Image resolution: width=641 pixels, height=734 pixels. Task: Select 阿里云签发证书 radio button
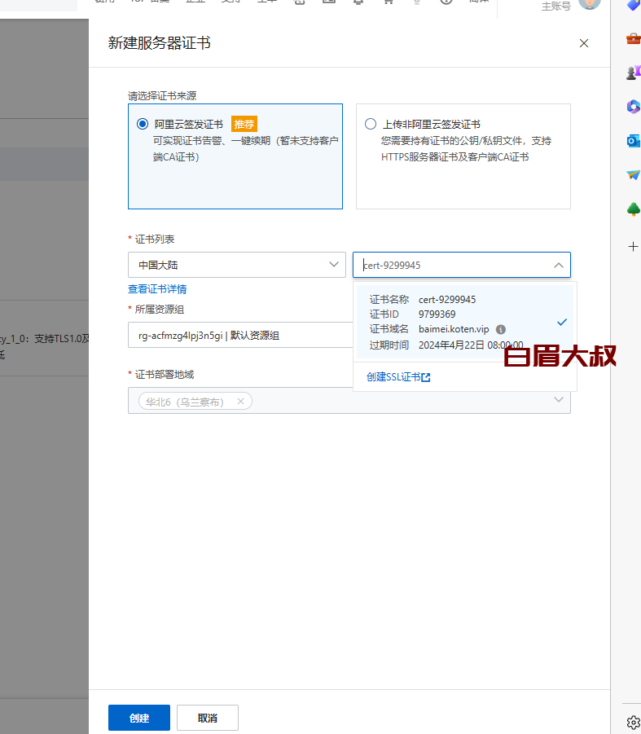[x=143, y=124]
